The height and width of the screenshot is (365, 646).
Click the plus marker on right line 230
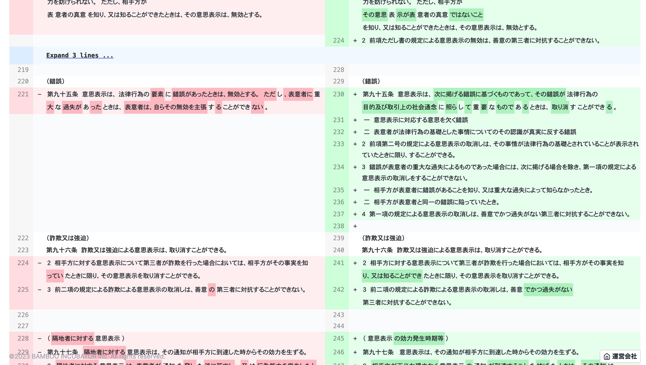[x=355, y=94]
